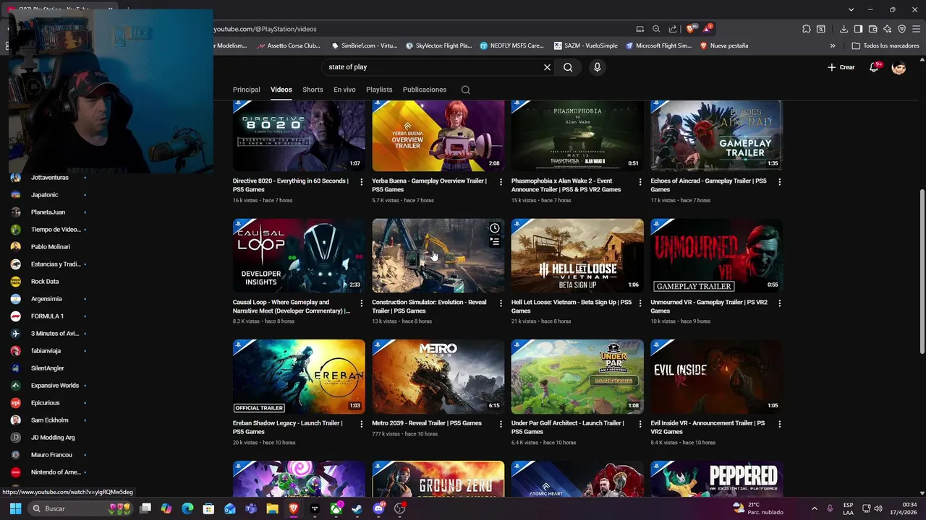The width and height of the screenshot is (926, 520).
Task: Open SkyVector Flight Planning bookmark
Action: point(439,45)
